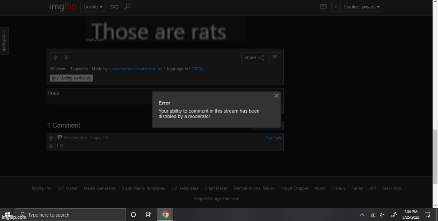
Task: Open the taskbar clock and date
Action: 411,215
